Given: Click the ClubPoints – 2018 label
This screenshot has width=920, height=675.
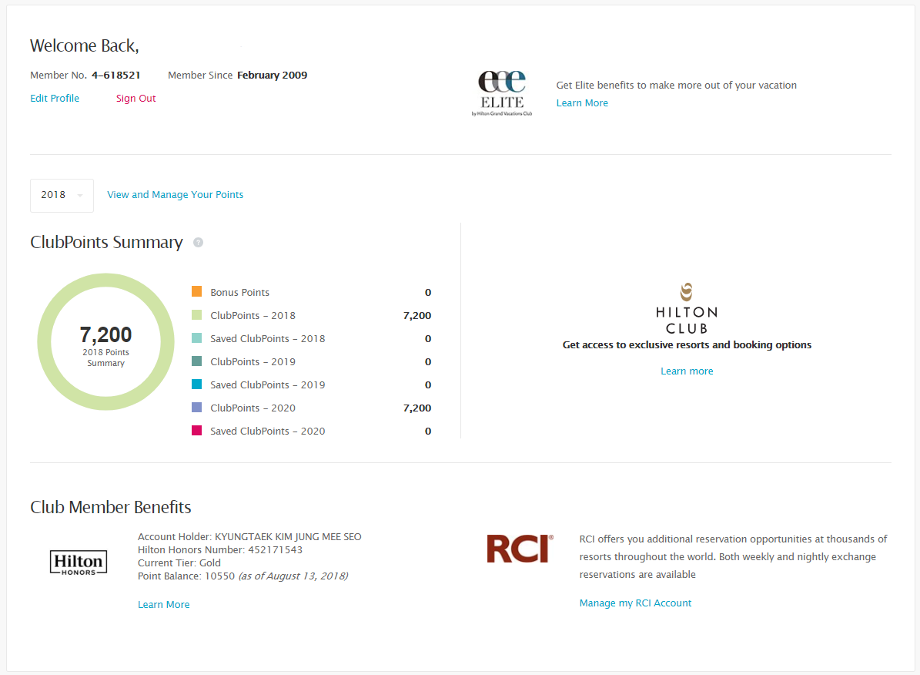Looking at the screenshot, I should click(x=253, y=315).
